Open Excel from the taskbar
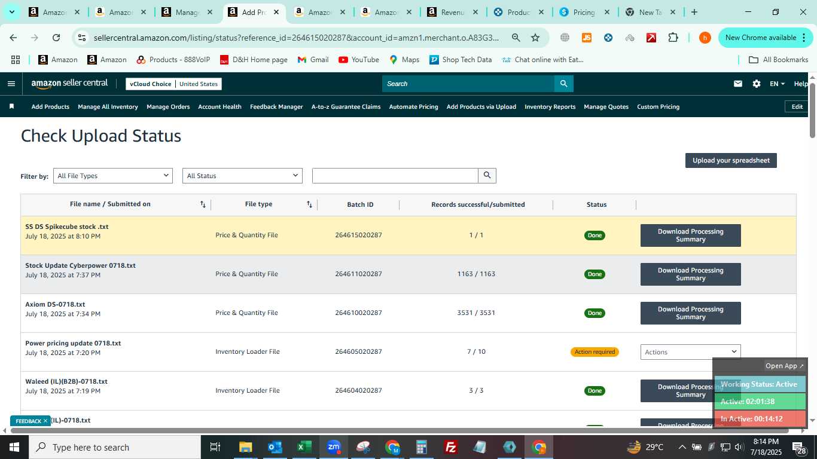Screen dimensions: 817x459 304,447
